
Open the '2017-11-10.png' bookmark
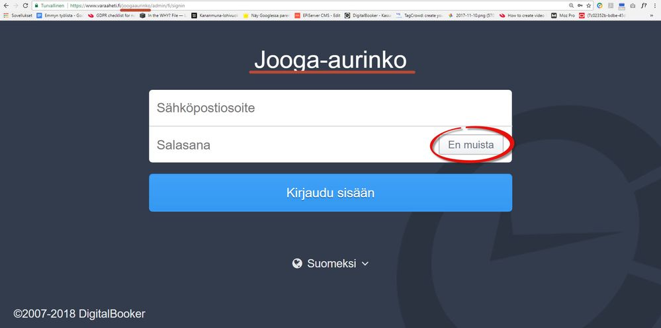[x=471, y=16]
